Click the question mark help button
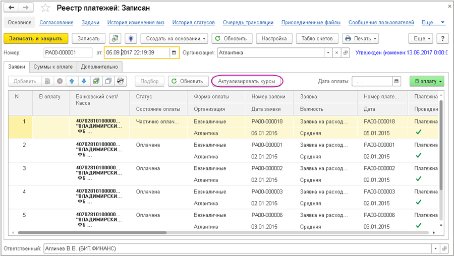The width and height of the screenshot is (454, 256). click(x=442, y=38)
